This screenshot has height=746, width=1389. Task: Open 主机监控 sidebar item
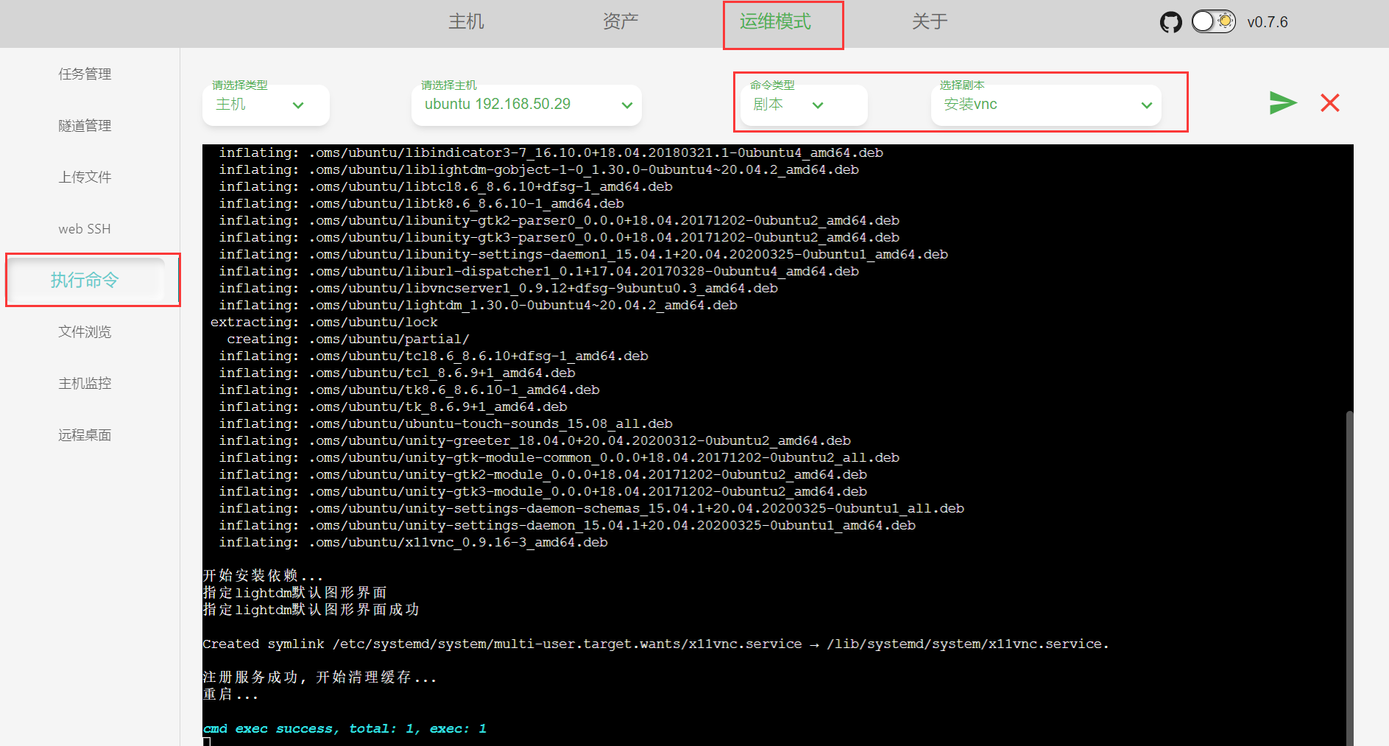[x=85, y=383]
